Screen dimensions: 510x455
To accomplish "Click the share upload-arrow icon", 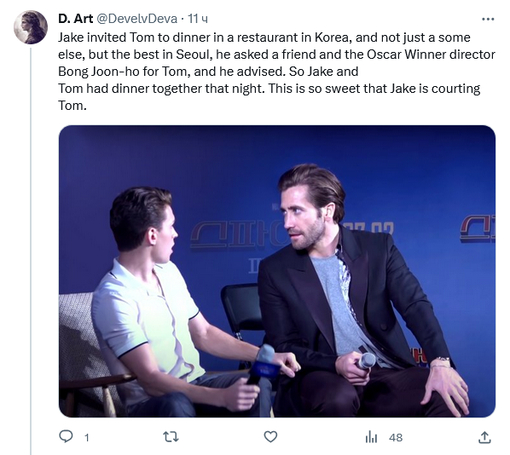I will click(x=484, y=437).
